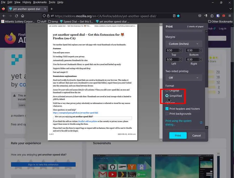
Task: Open the Atlantic Lottery Corporation bookmark
Action: [x=18, y=22]
